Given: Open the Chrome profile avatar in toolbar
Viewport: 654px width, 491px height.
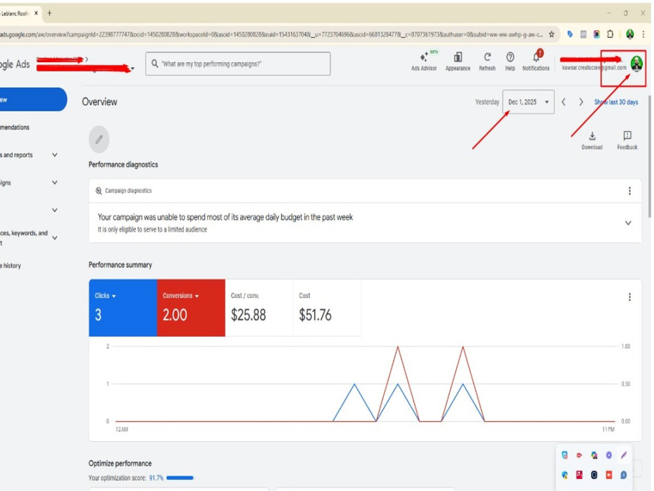Looking at the screenshot, I should point(630,34).
